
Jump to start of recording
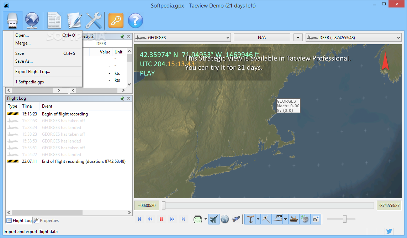[139, 219]
